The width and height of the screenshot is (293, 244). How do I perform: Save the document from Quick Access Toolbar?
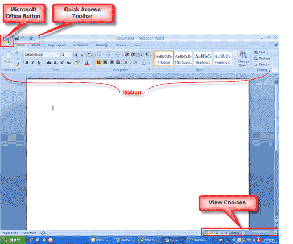click(17, 38)
